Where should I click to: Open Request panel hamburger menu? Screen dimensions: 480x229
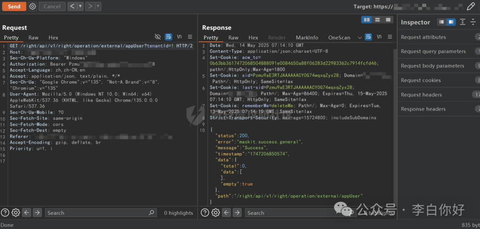coord(190,37)
